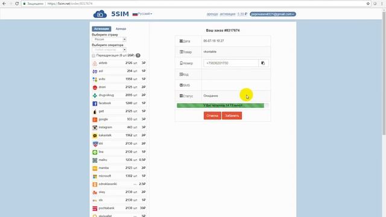
Task: Select the line service icon
Action: coord(95,153)
